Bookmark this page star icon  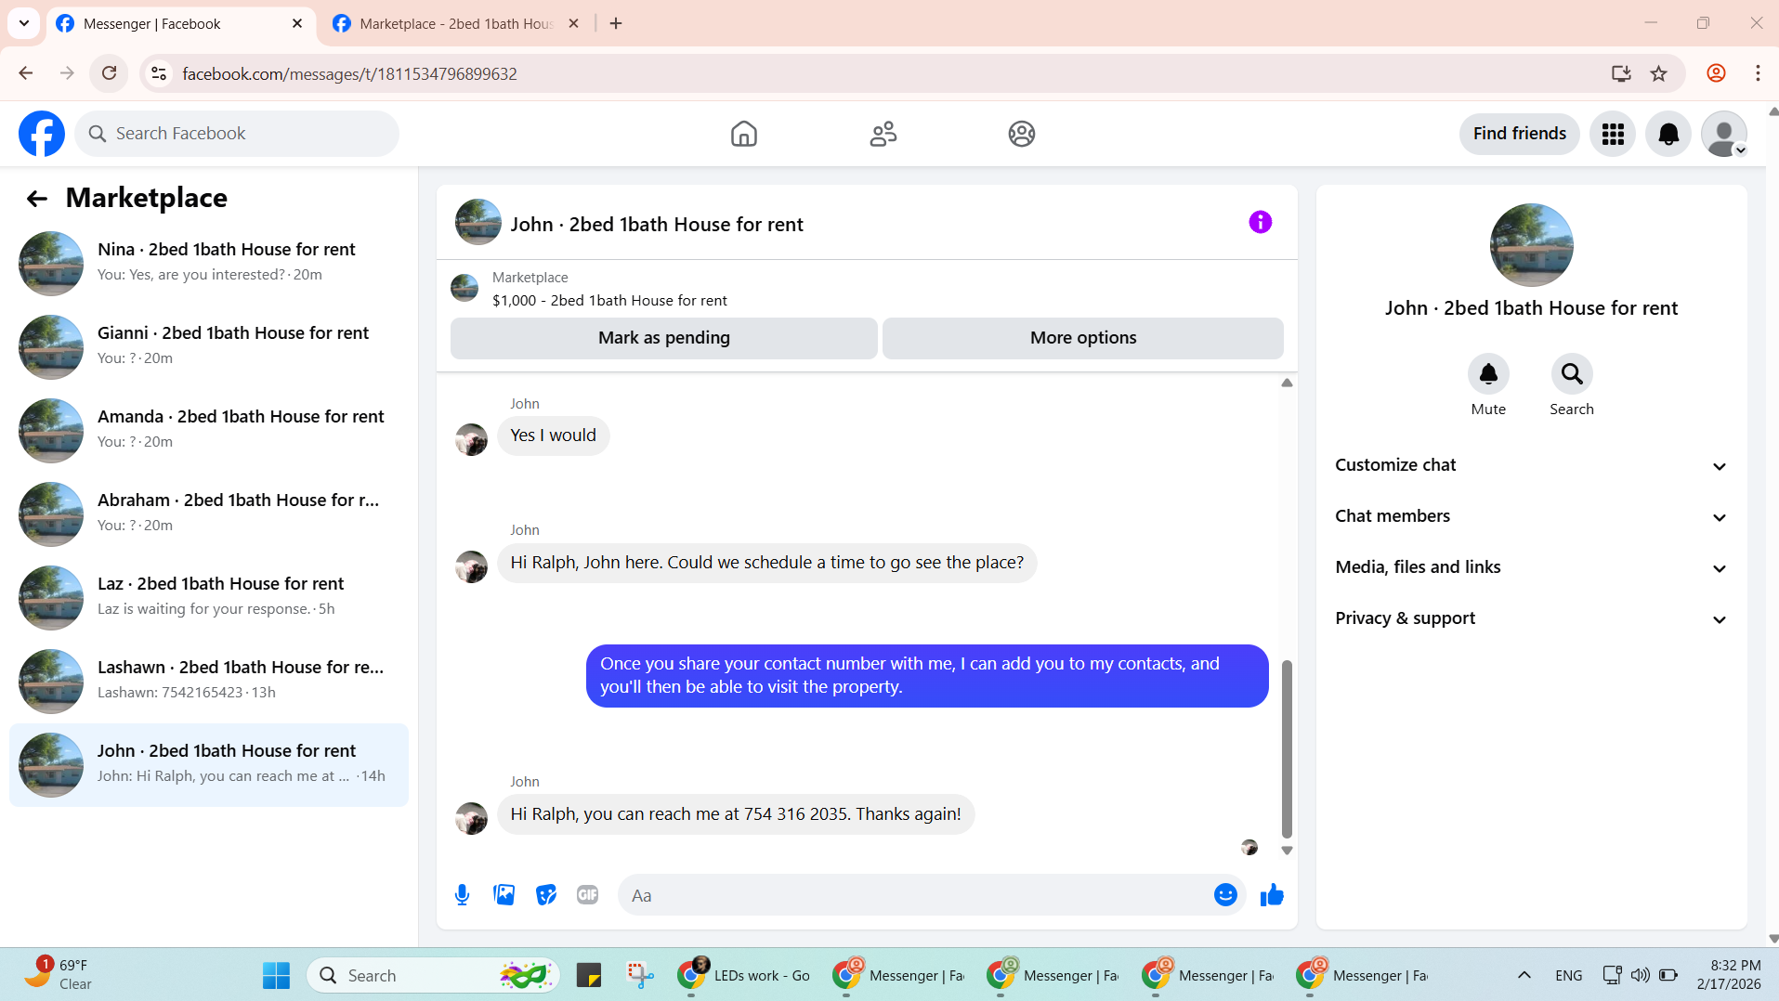1658,73
